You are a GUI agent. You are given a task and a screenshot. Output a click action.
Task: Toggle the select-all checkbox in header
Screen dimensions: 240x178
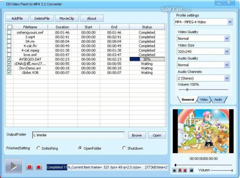(10, 27)
